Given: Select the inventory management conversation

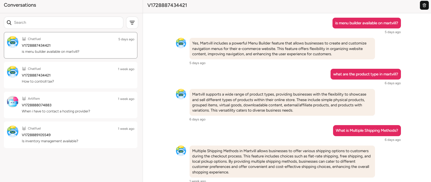Looking at the screenshot, I should pos(71,135).
